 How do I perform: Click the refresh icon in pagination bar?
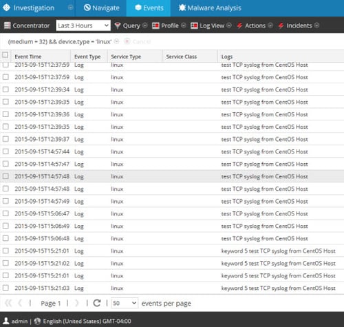tap(97, 303)
